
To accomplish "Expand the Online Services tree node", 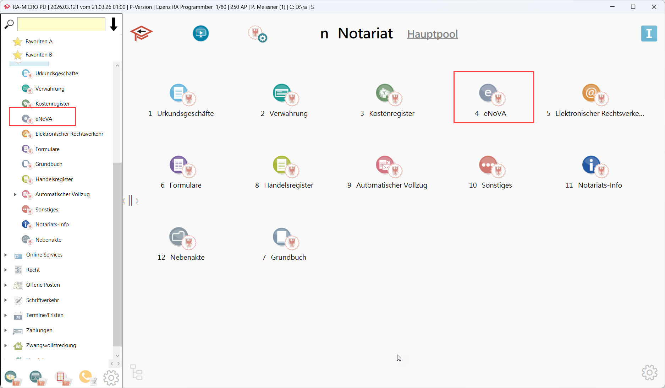I will pos(6,255).
